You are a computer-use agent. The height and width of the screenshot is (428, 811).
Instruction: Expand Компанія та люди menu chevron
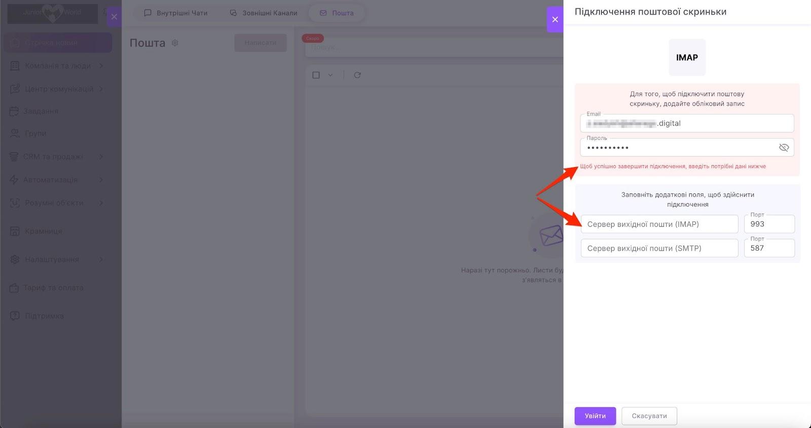pyautogui.click(x=101, y=66)
